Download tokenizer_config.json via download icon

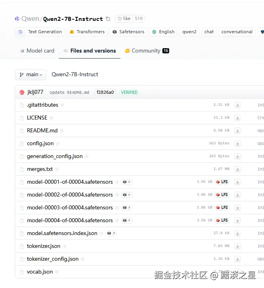click(x=238, y=260)
